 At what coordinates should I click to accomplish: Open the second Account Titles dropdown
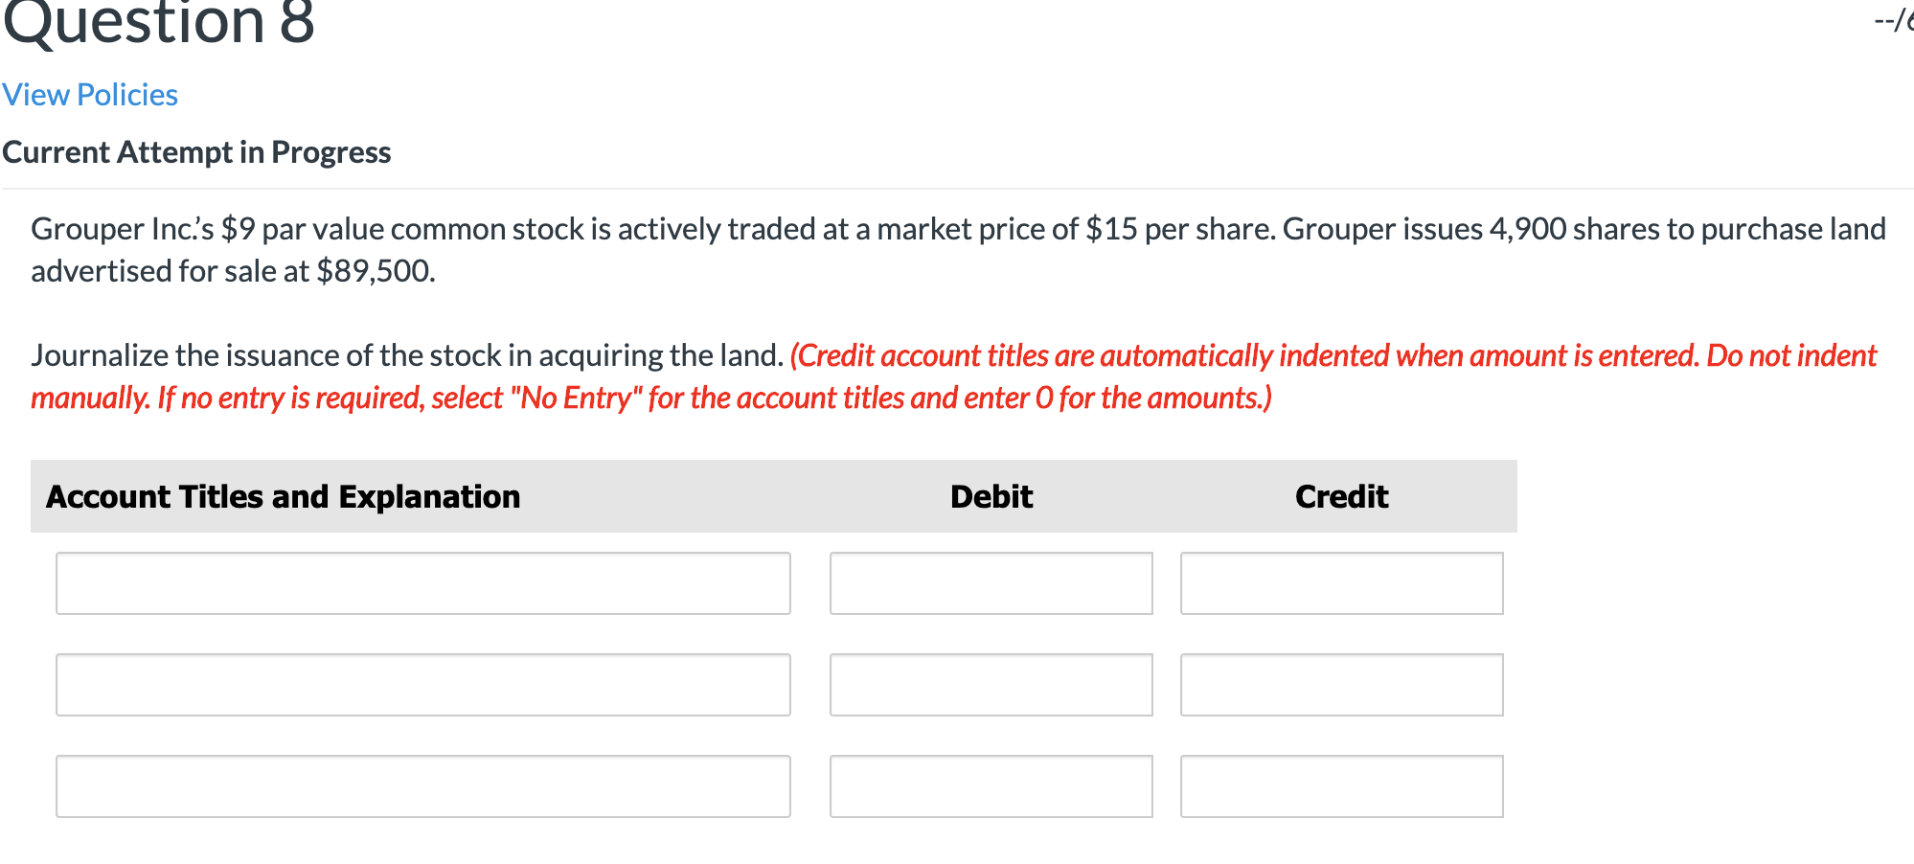[x=422, y=684]
